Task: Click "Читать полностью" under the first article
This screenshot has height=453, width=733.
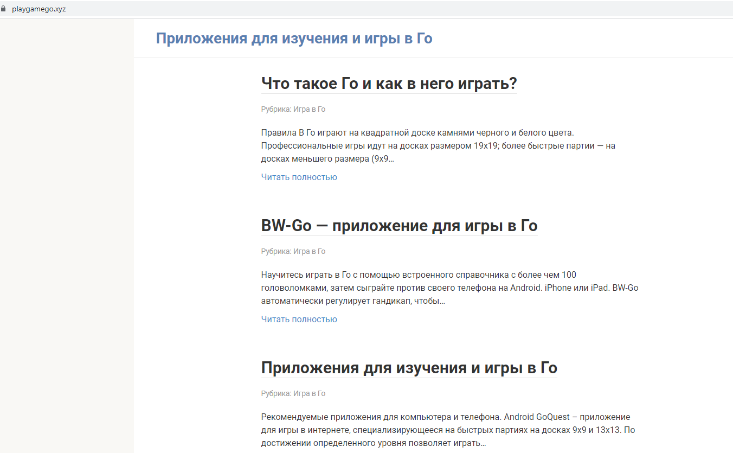Action: tap(299, 177)
